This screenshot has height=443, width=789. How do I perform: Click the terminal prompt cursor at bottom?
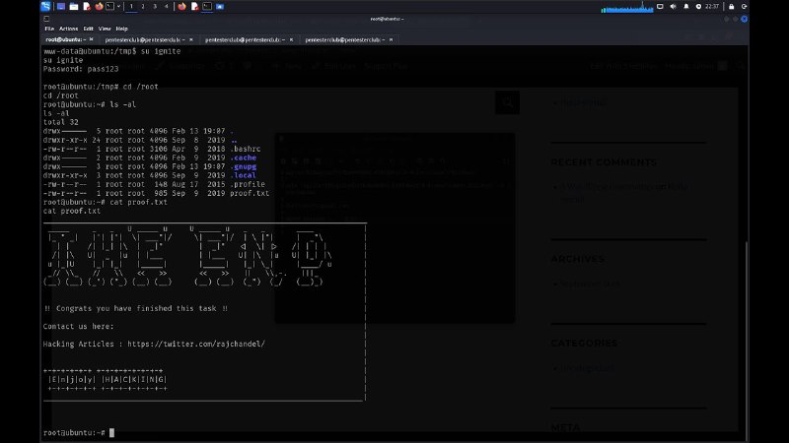(x=111, y=432)
